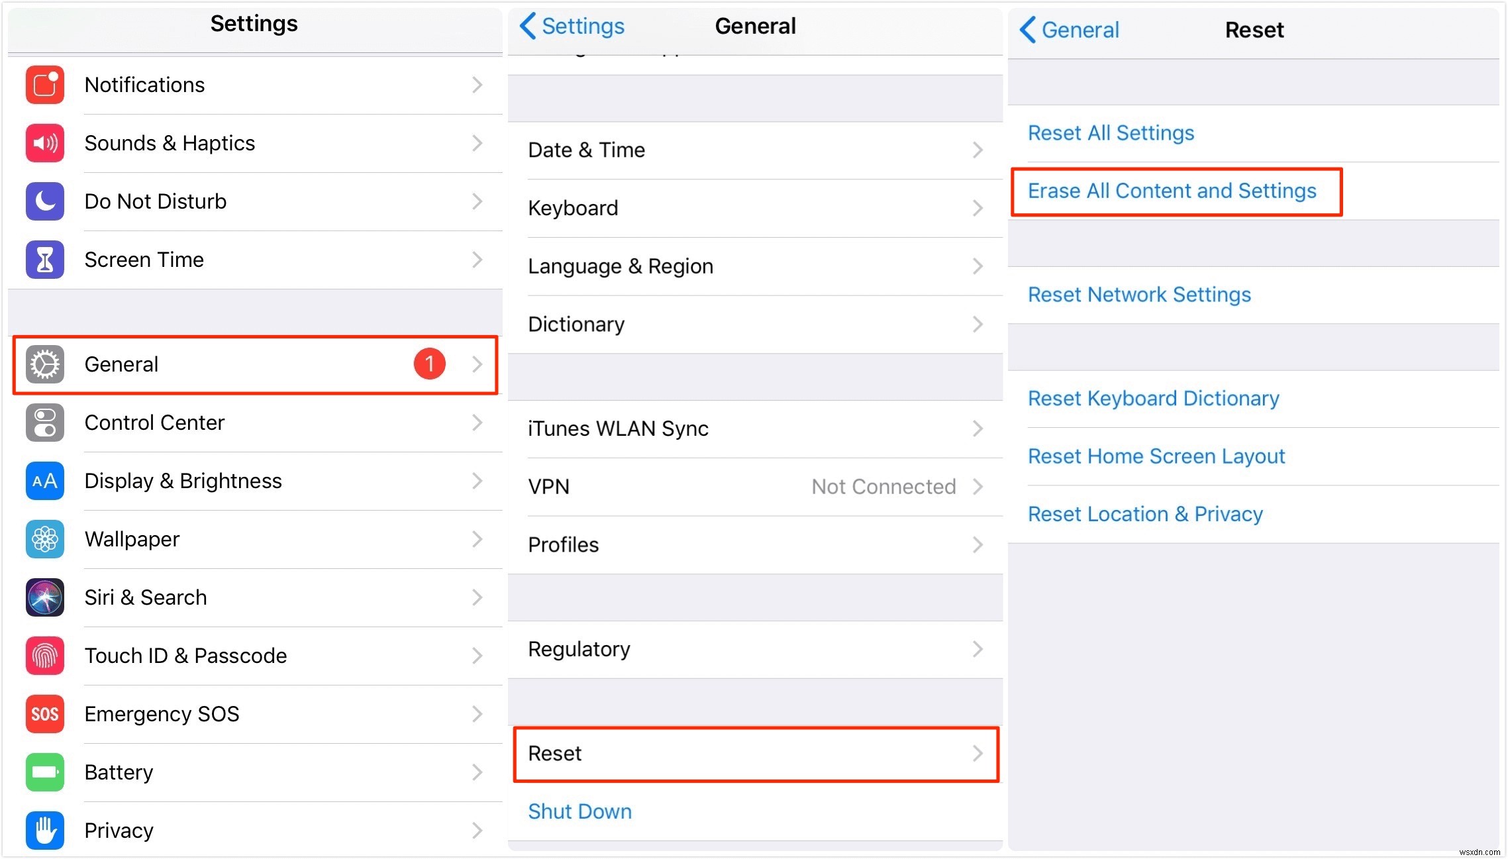Viewport: 1508px width, 859px height.
Task: Open Do Not Disturb settings
Action: pos(255,201)
